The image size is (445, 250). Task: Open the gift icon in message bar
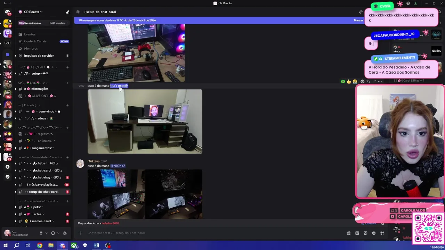(x=349, y=233)
